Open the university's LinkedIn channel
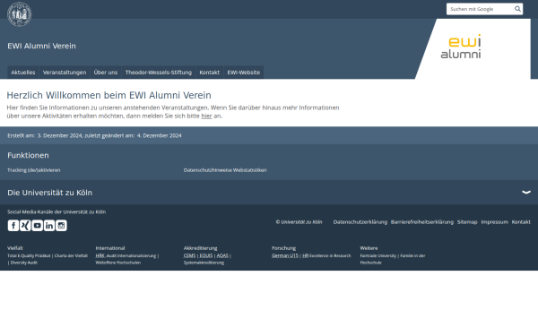The height and width of the screenshot is (336, 538). [x=49, y=226]
